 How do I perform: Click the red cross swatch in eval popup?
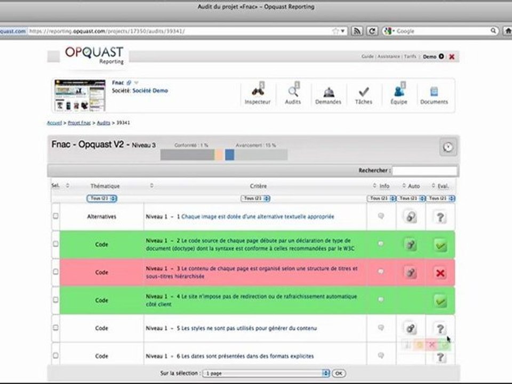point(431,345)
